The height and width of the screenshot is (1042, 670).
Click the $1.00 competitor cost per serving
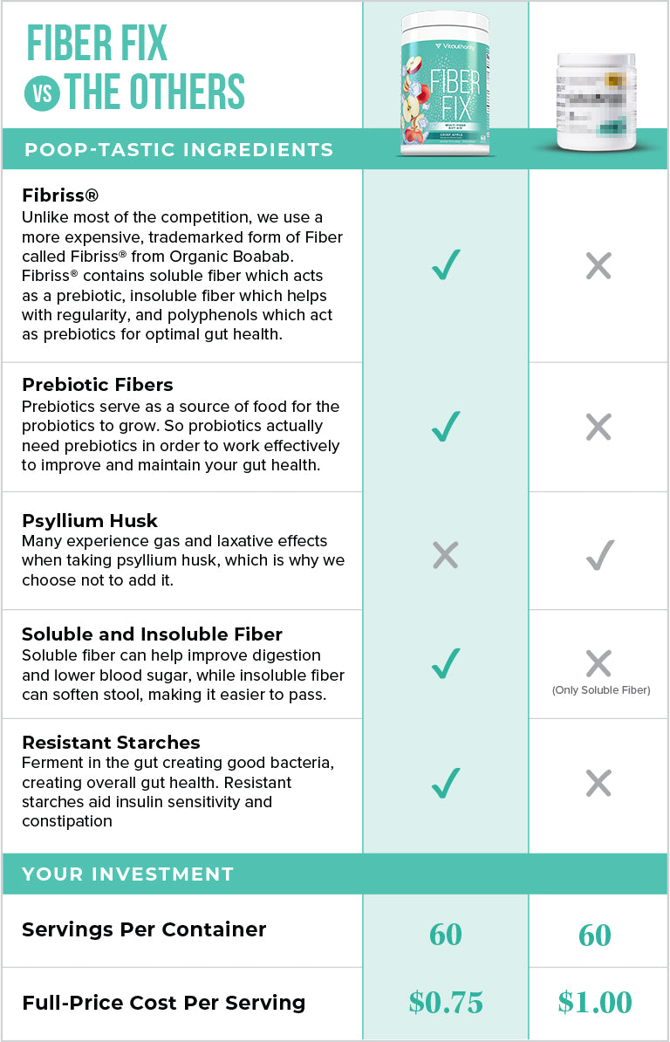tap(595, 1003)
